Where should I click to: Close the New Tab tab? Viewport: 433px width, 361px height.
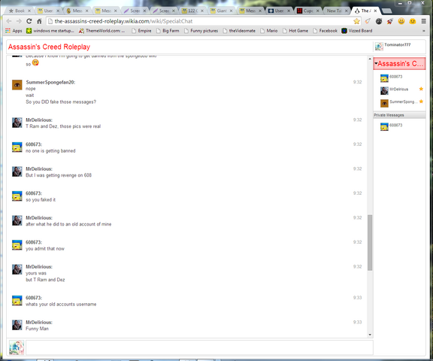[346, 11]
